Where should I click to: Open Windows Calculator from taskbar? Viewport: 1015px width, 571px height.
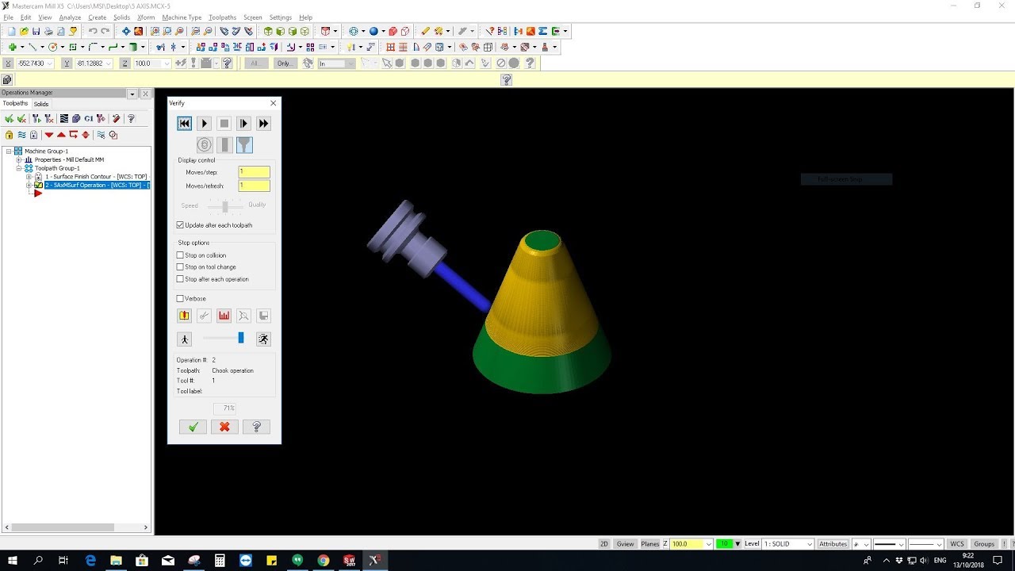(x=220, y=560)
